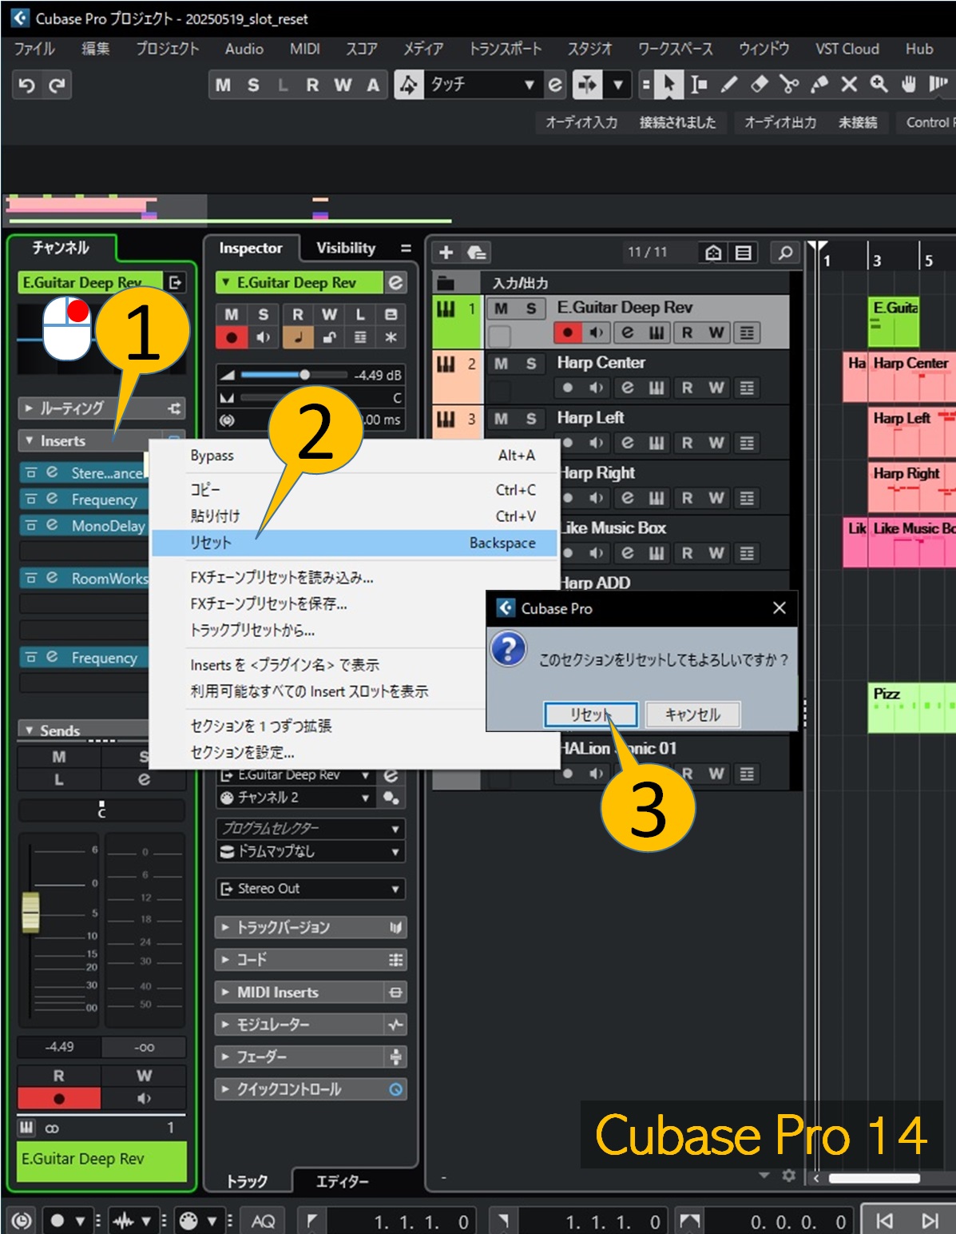Click the Redo arrow icon

(57, 85)
